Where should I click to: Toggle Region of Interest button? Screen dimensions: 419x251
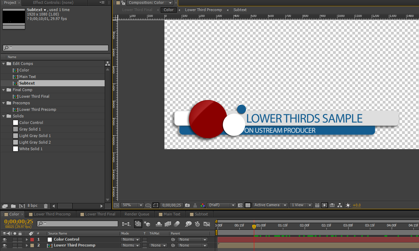pyautogui.click(x=240, y=205)
